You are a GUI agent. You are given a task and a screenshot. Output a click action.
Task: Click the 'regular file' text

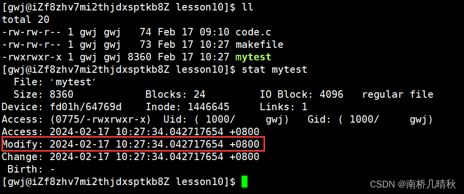coord(397,95)
